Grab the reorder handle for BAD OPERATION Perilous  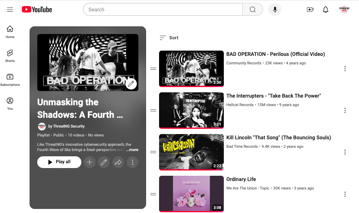click(153, 69)
